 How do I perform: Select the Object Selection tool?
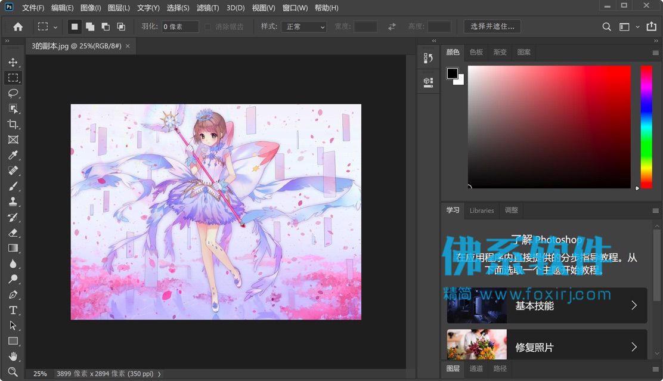pos(13,109)
